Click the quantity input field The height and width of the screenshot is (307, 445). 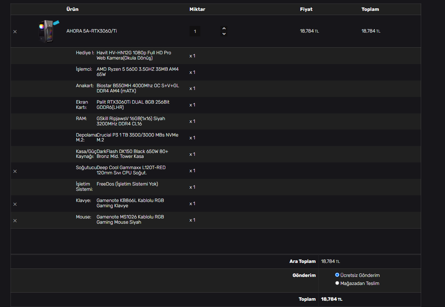(x=195, y=32)
